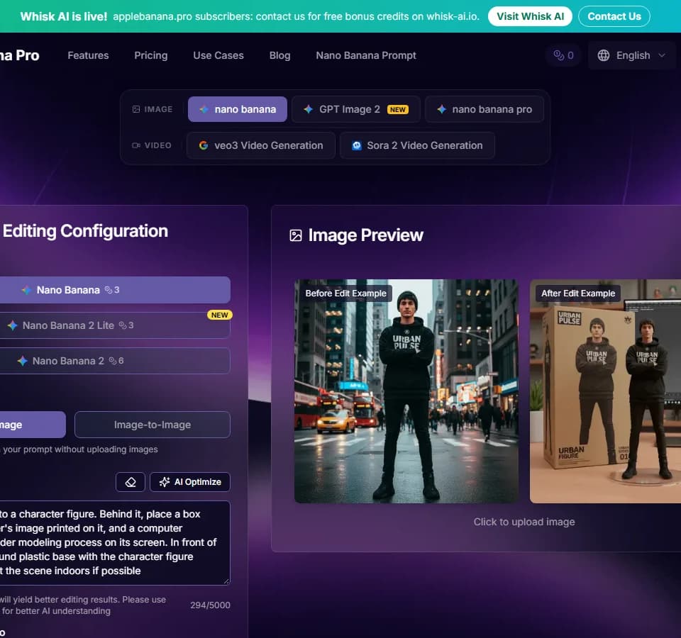Open the Nano Banana Prompt page

[366, 55]
